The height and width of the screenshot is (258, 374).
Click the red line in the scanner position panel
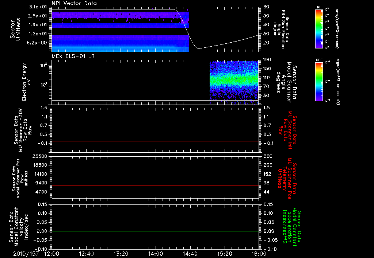pyautogui.click(x=155, y=185)
